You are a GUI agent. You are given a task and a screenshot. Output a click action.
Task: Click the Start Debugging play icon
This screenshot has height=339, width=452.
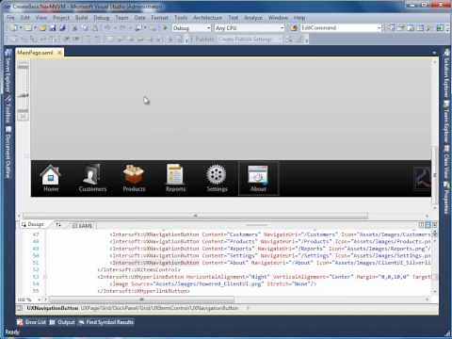tap(165, 28)
